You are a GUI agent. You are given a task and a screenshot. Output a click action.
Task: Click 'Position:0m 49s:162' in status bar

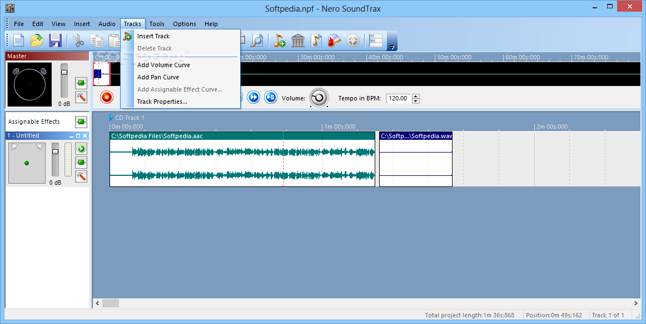(554, 315)
